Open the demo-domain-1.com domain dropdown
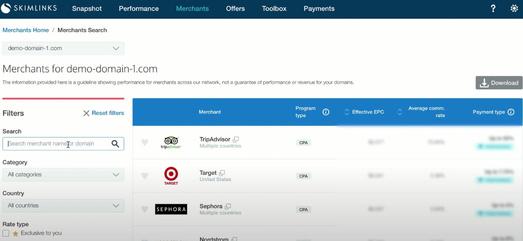Image resolution: width=523 pixels, height=241 pixels. pyautogui.click(x=63, y=48)
